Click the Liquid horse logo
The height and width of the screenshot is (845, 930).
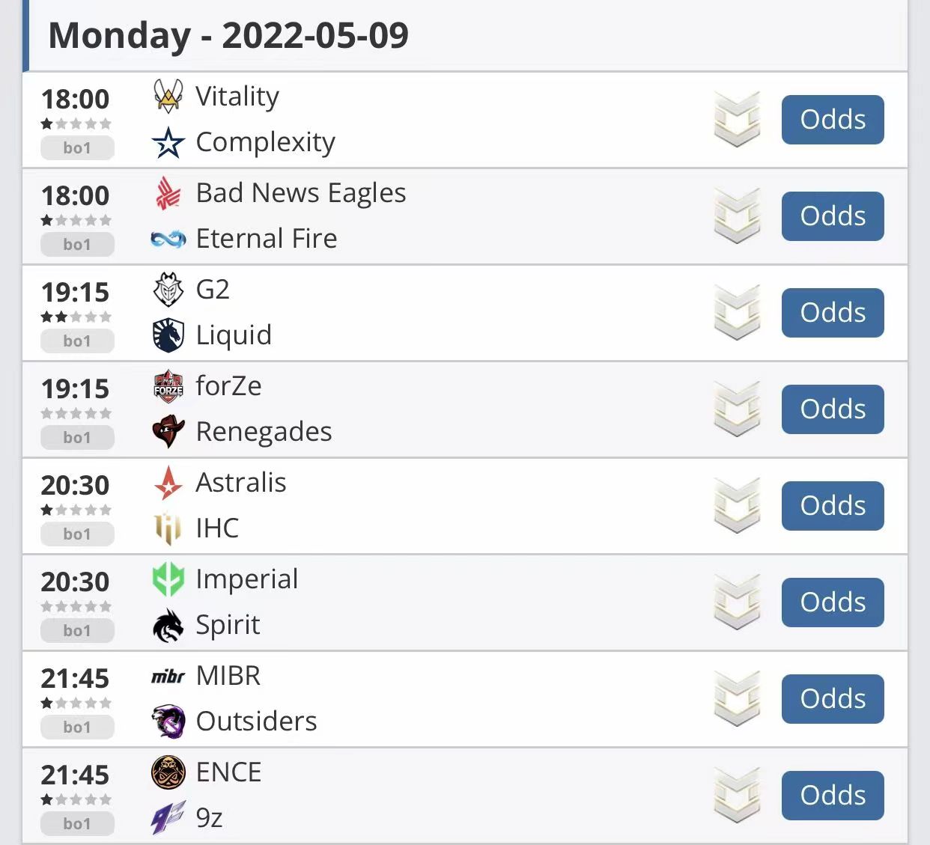[x=168, y=335]
